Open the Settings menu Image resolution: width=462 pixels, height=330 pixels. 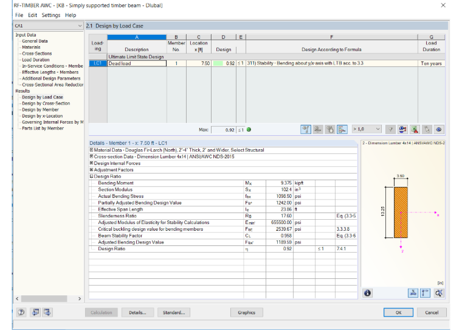[x=50, y=15]
